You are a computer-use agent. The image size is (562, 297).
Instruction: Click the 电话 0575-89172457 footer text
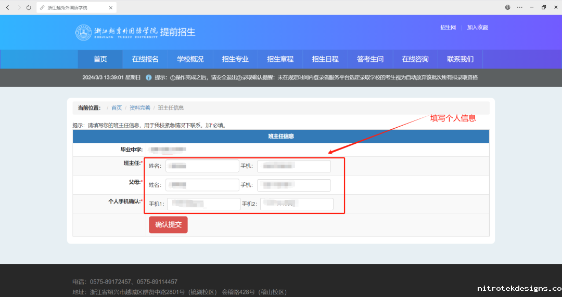click(x=125, y=281)
